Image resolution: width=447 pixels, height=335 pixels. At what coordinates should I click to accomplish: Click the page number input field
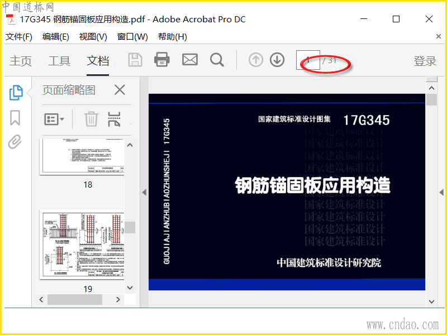point(308,60)
